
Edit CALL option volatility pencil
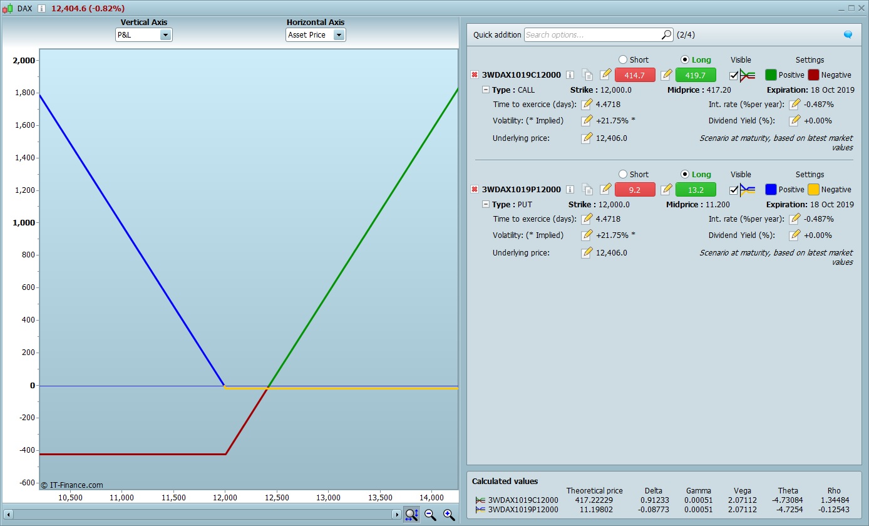coord(587,120)
